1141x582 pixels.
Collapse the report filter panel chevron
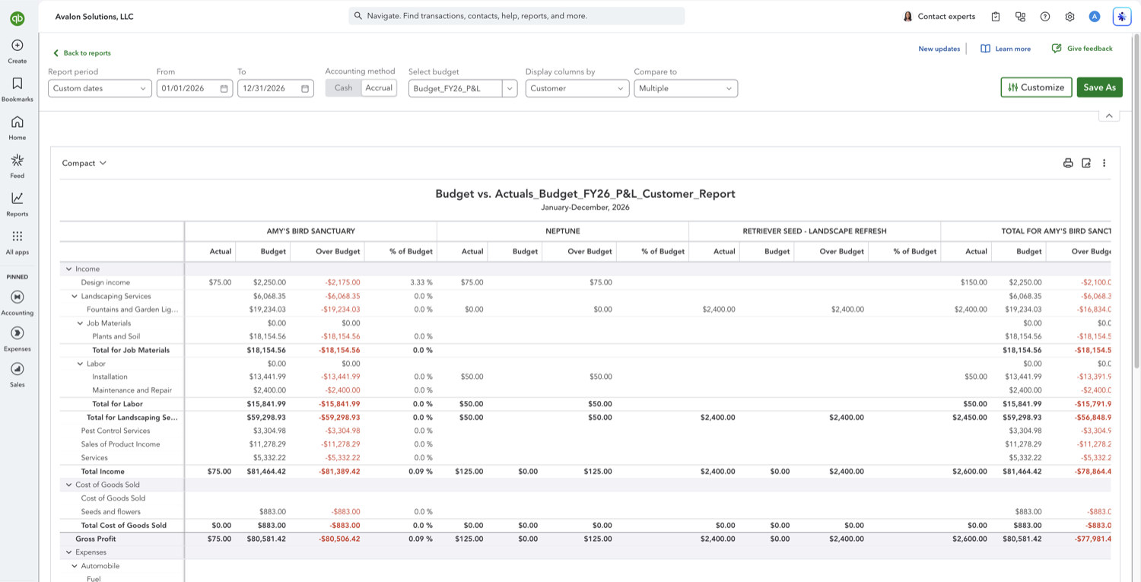(x=1109, y=116)
